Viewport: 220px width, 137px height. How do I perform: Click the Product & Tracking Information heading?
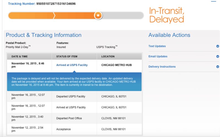pyautogui.click(x=44, y=35)
